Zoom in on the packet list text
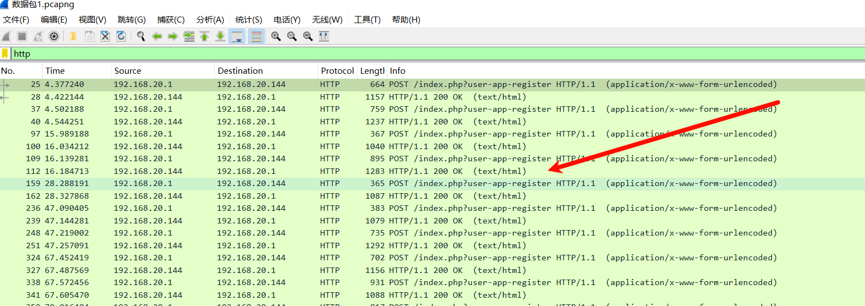The image size is (865, 306). pos(276,36)
